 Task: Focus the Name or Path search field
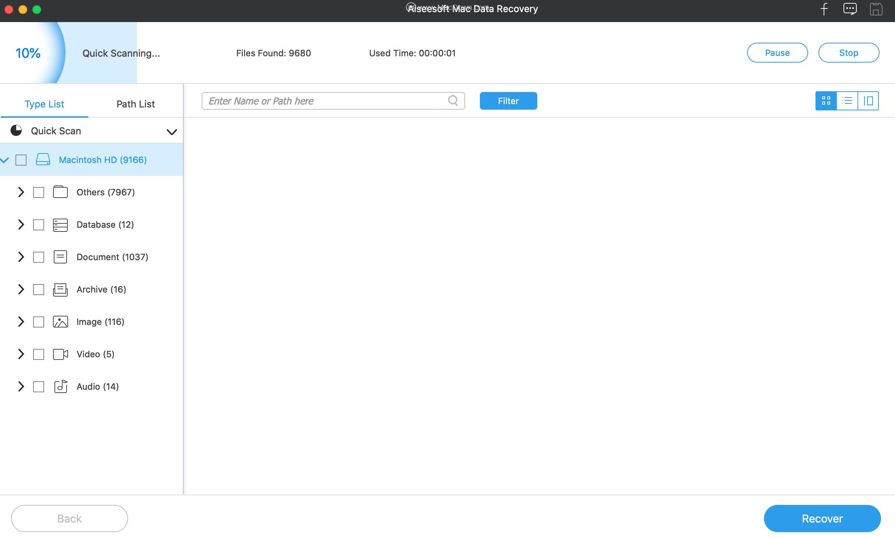[324, 101]
